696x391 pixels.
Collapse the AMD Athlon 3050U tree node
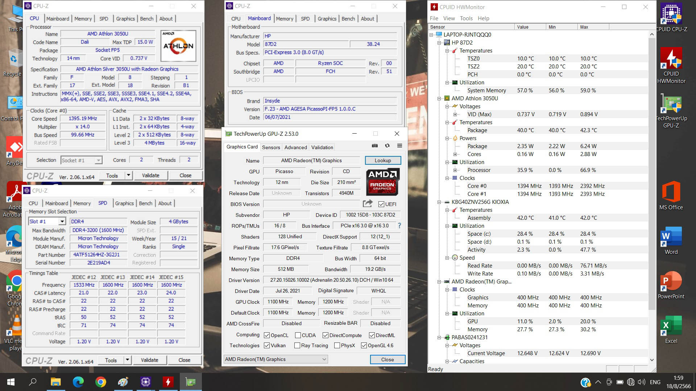coord(439,98)
